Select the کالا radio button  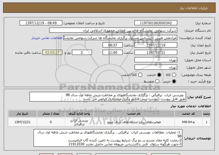(x=174, y=75)
